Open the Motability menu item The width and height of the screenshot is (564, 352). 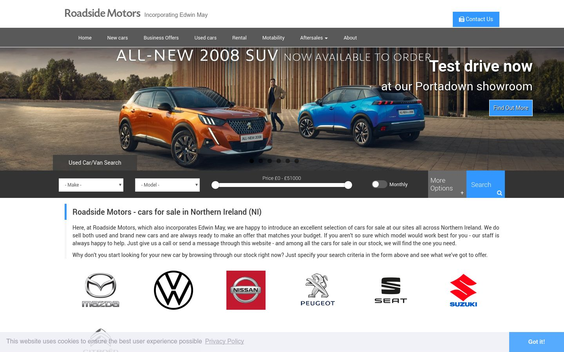coord(273,38)
